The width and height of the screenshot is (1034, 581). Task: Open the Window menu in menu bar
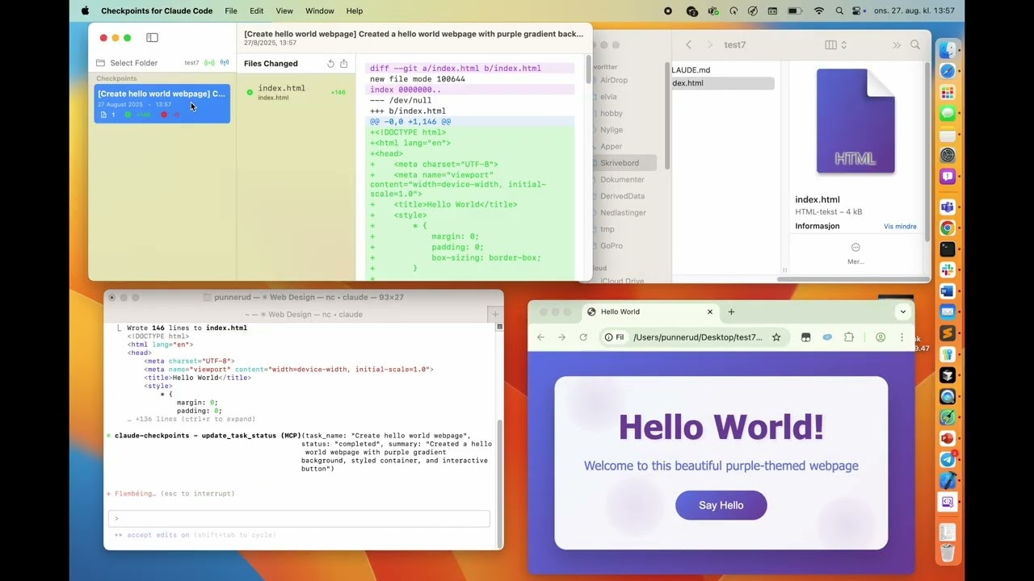click(320, 11)
